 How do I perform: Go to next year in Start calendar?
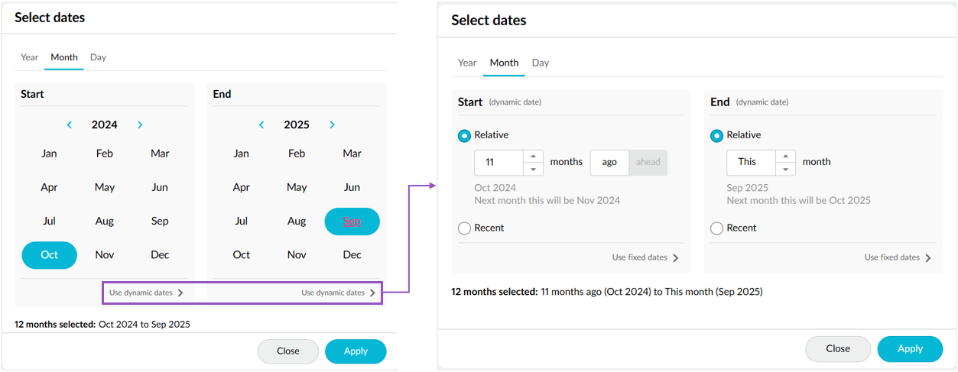[x=140, y=125]
